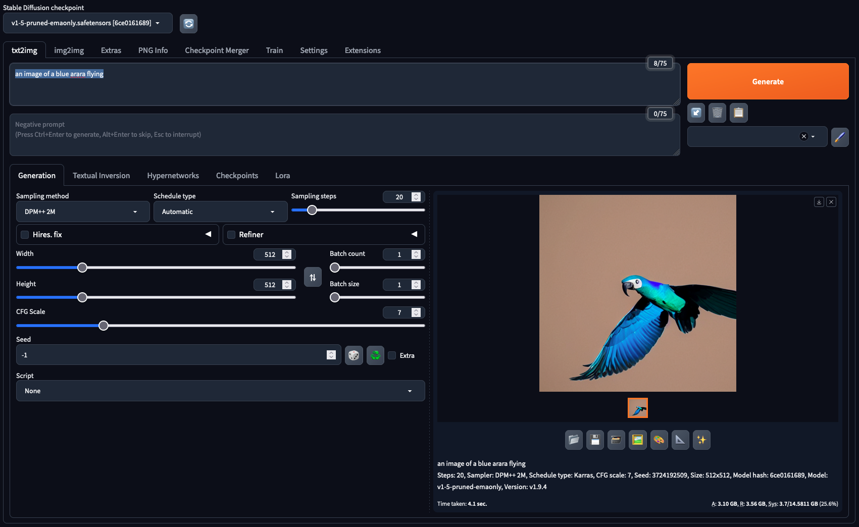Select the txt2img tab

[24, 50]
